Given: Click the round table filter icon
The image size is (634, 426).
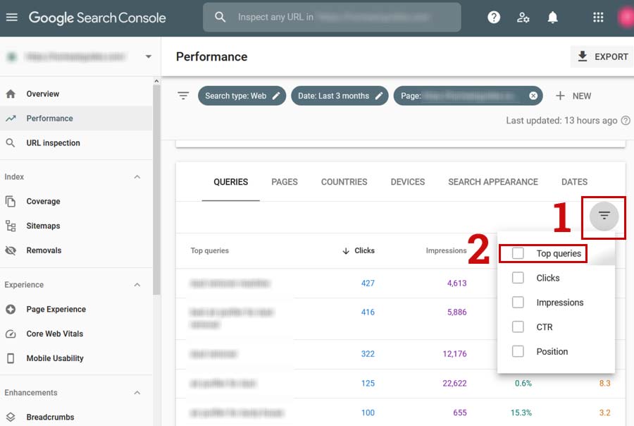Looking at the screenshot, I should pos(604,216).
